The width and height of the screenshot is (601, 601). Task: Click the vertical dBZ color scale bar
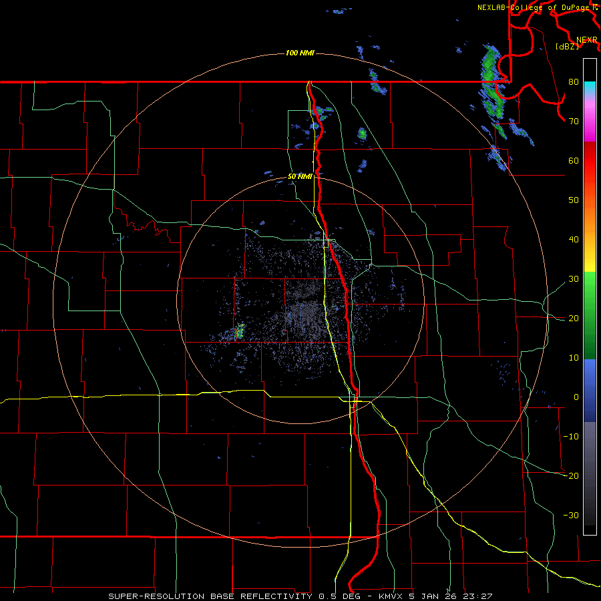[590, 296]
